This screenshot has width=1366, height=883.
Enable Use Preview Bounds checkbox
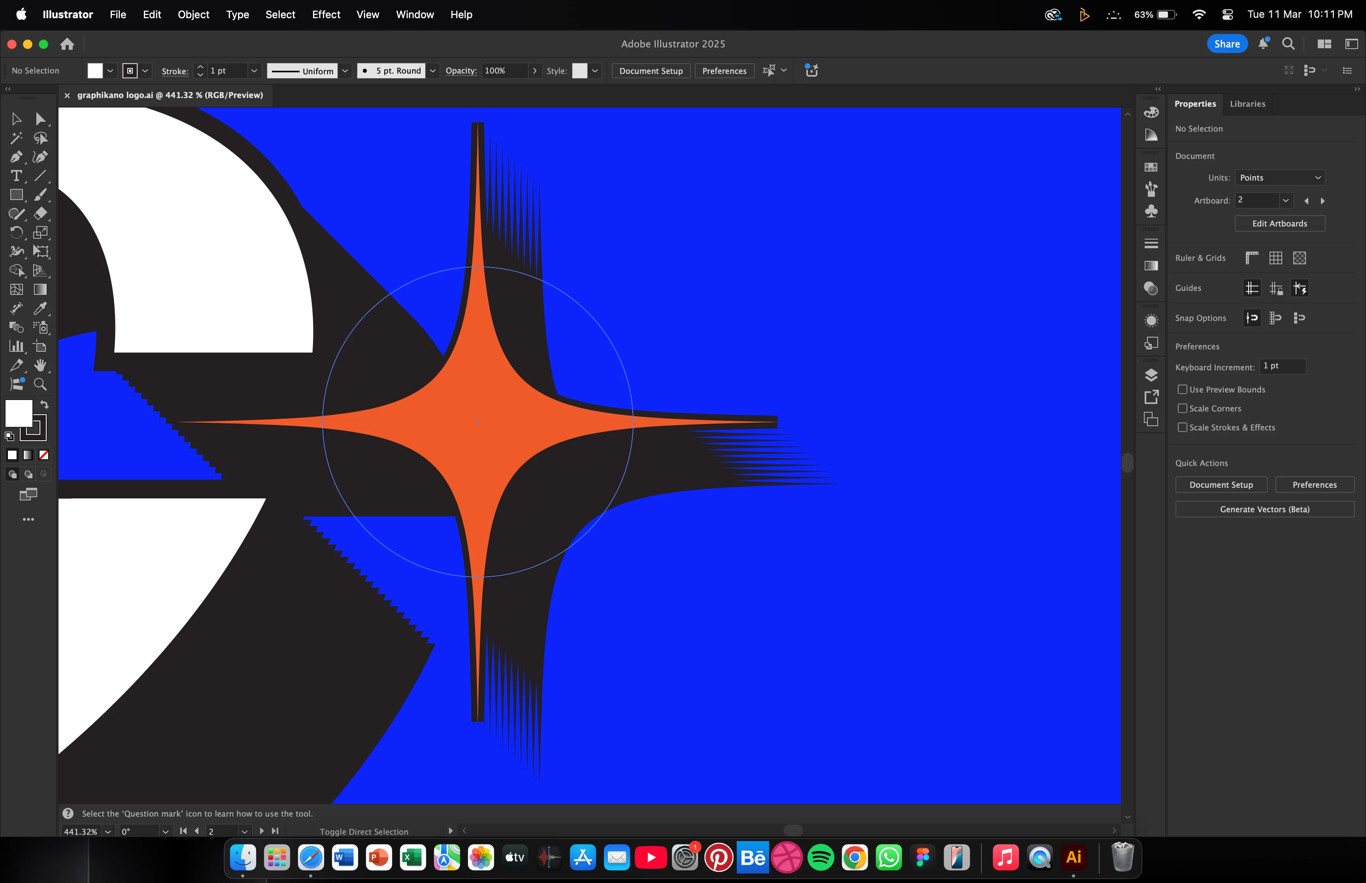tap(1182, 389)
